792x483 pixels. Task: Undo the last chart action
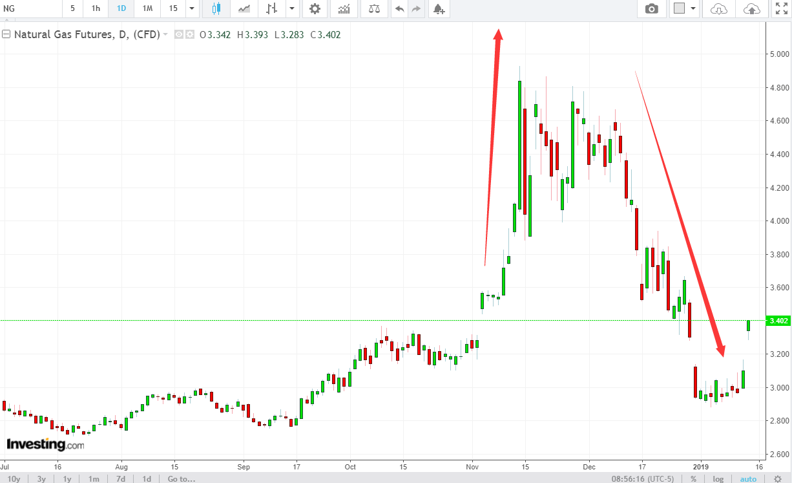click(x=400, y=9)
